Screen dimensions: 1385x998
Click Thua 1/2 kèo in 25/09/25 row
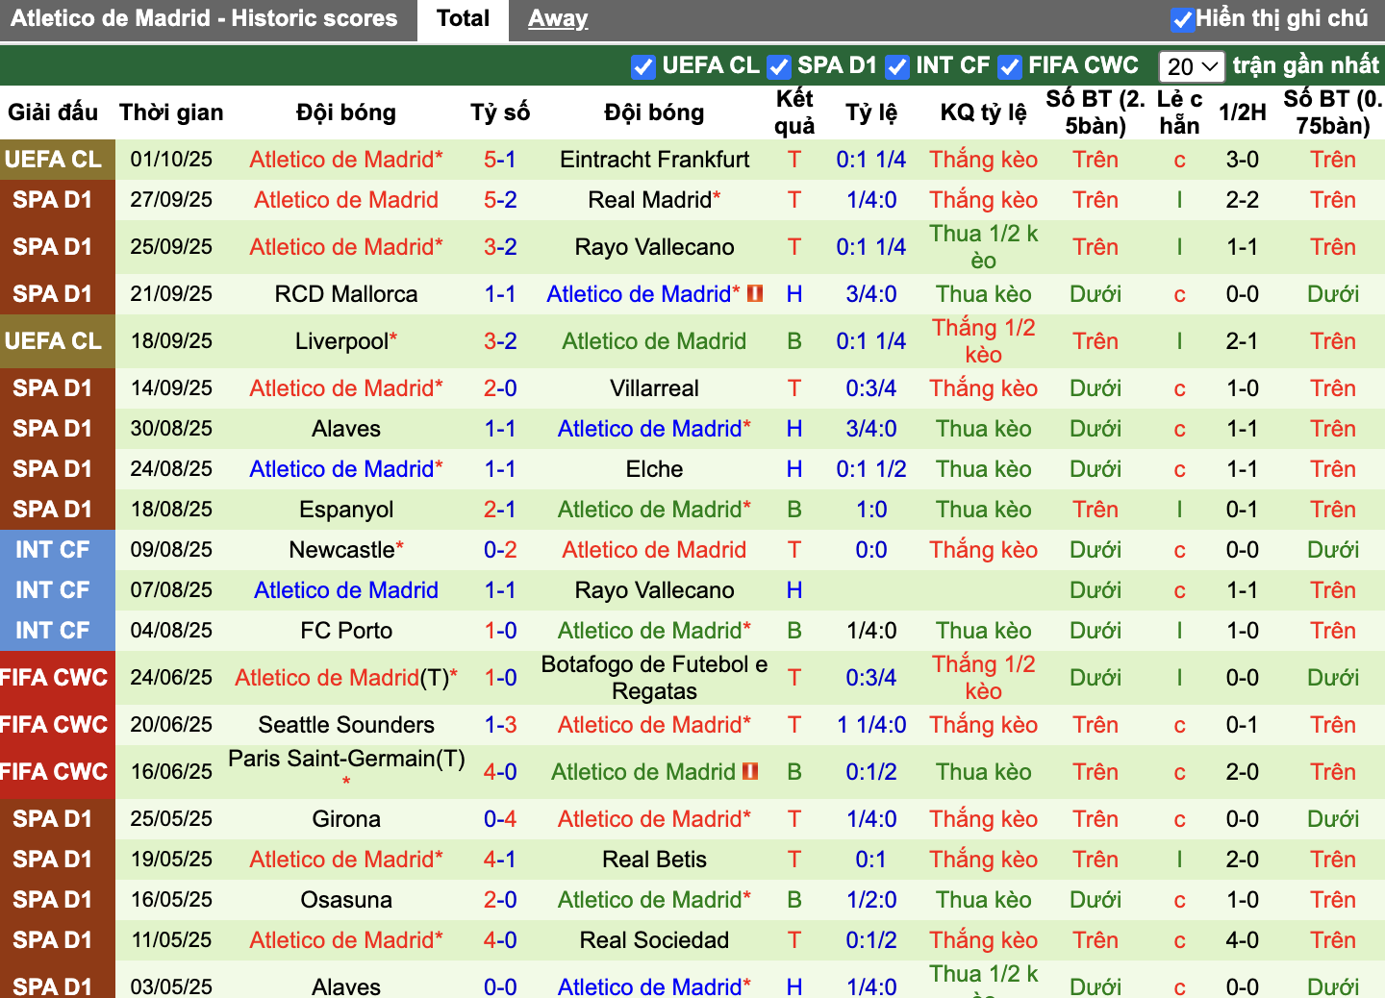(983, 247)
